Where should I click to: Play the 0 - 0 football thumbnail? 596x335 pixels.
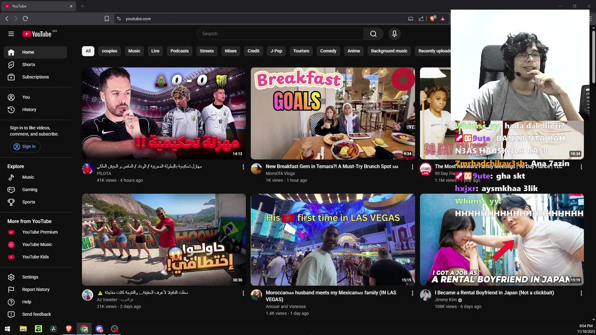pyautogui.click(x=164, y=114)
